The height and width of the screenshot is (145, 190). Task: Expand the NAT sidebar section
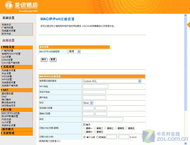click(x=17, y=90)
